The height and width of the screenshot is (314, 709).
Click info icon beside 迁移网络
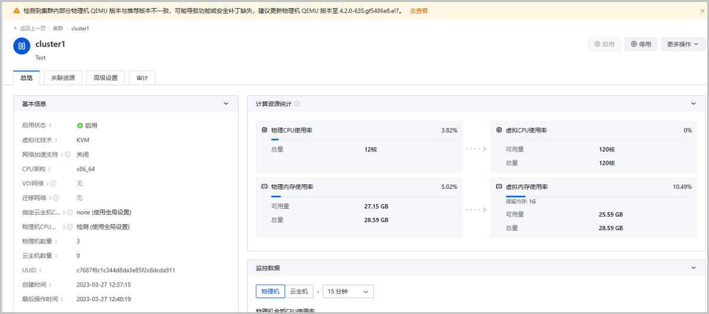pyautogui.click(x=57, y=198)
